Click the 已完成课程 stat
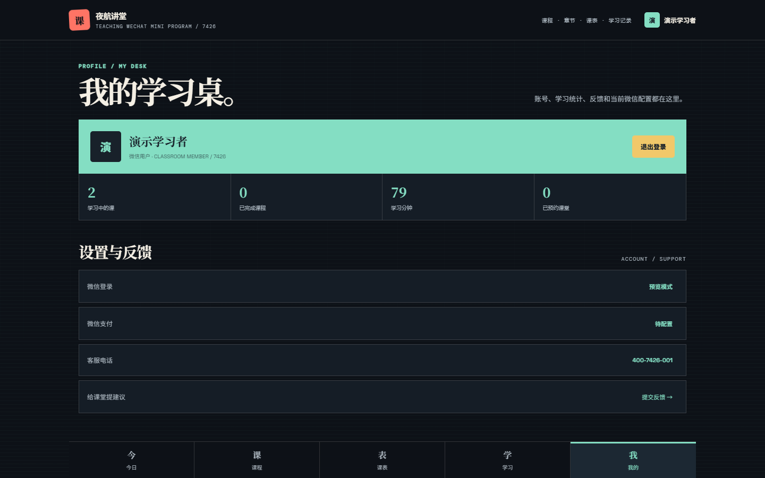The height and width of the screenshot is (478, 765). point(307,197)
